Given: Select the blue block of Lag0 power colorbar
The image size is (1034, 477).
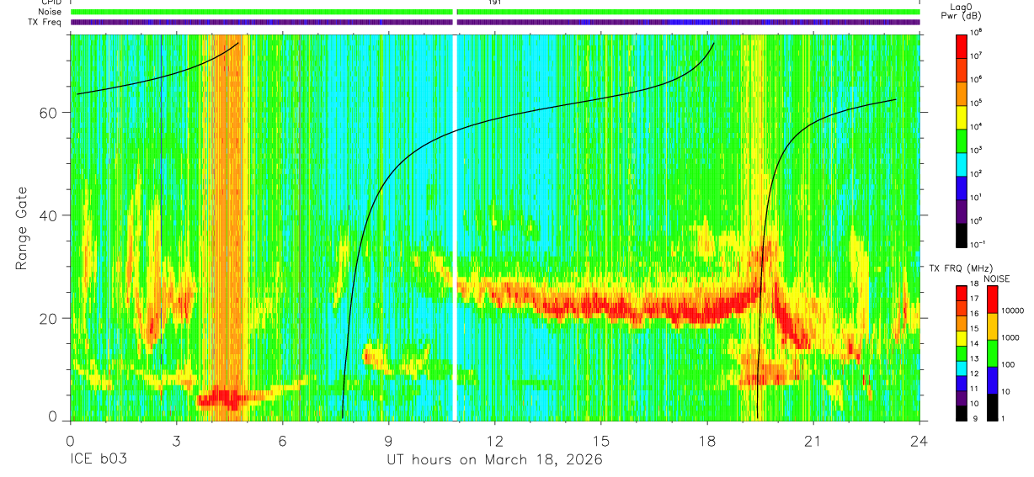Looking at the screenshot, I should pyautogui.click(x=962, y=187).
